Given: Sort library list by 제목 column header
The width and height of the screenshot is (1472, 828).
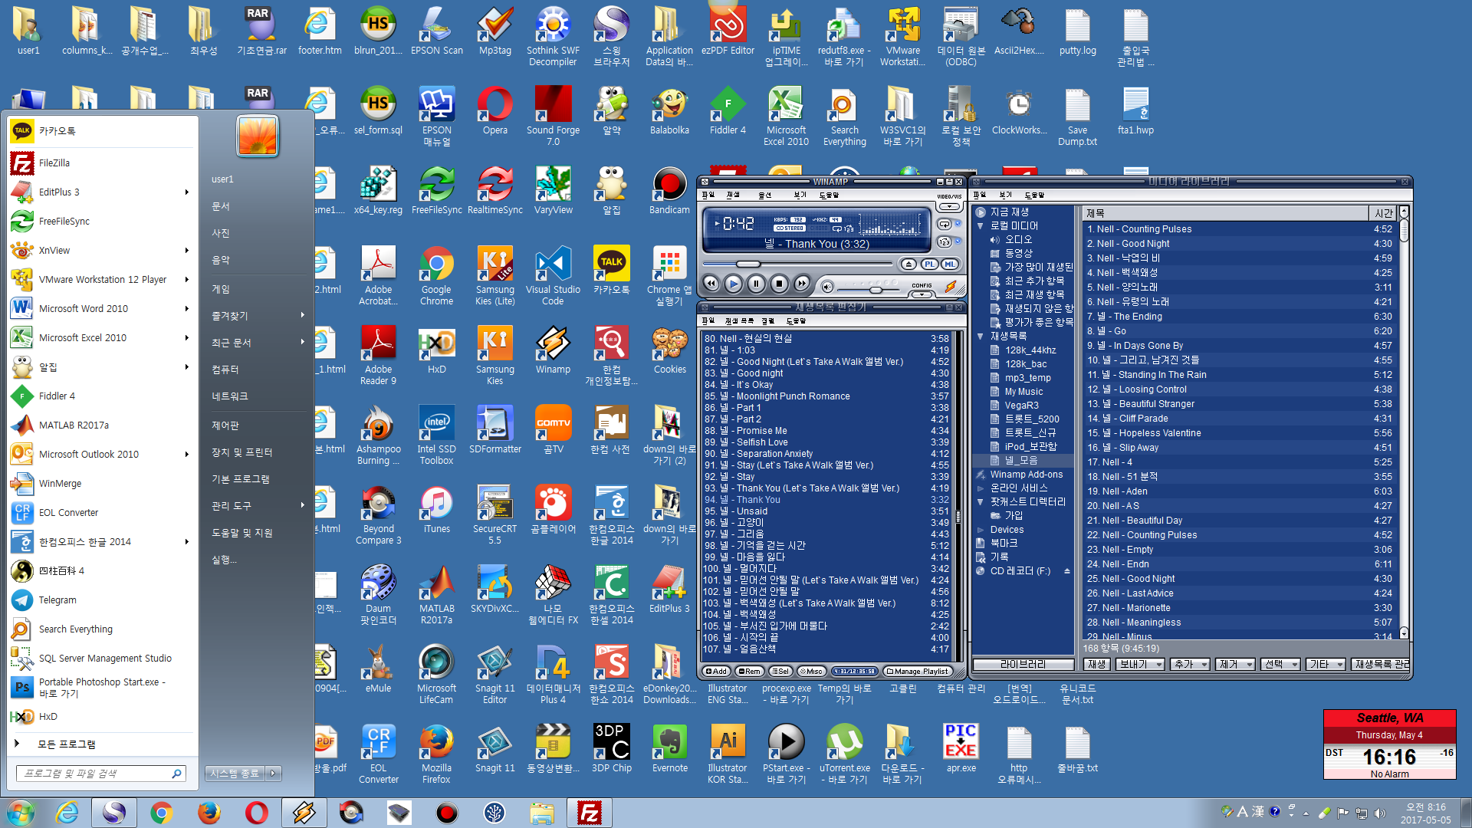Looking at the screenshot, I should [x=1225, y=213].
